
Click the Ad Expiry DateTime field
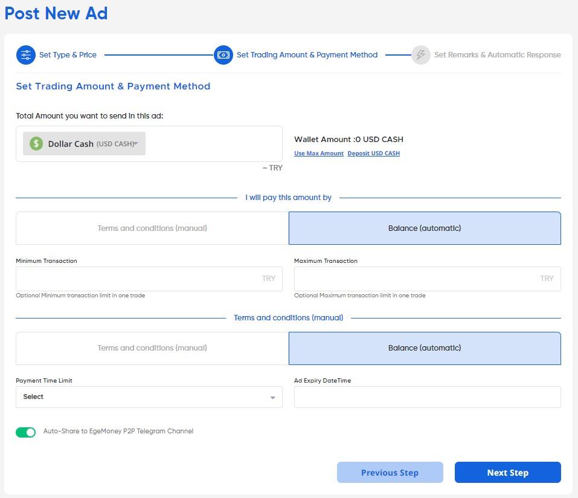[x=427, y=397]
